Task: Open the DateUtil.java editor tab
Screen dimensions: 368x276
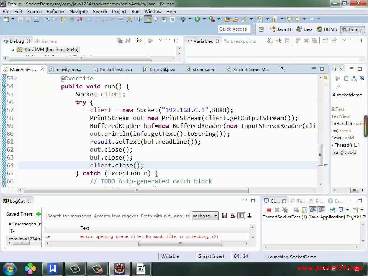Action: pyautogui.click(x=159, y=69)
